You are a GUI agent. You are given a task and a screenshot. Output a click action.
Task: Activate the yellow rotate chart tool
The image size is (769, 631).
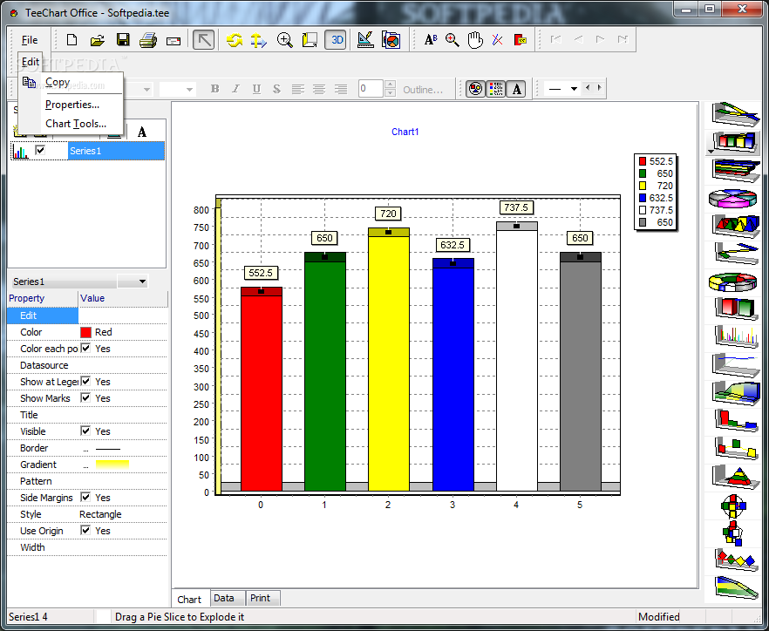pyautogui.click(x=235, y=40)
